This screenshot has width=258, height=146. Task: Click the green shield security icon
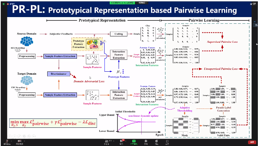4,4
